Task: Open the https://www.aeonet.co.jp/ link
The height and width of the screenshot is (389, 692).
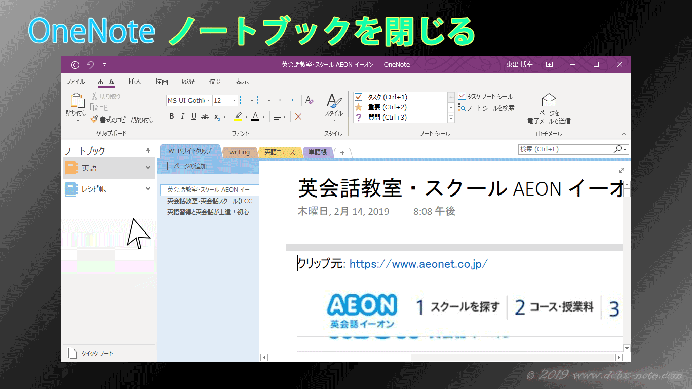Action: pyautogui.click(x=418, y=264)
